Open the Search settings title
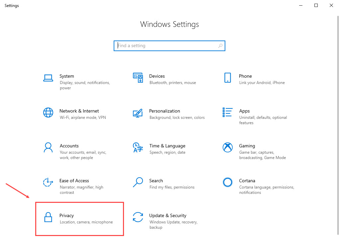This screenshot has height=241, width=339. click(156, 181)
